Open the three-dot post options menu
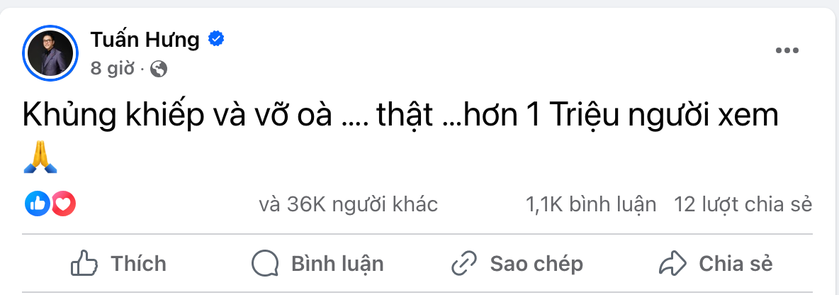The image size is (839, 295). [787, 50]
